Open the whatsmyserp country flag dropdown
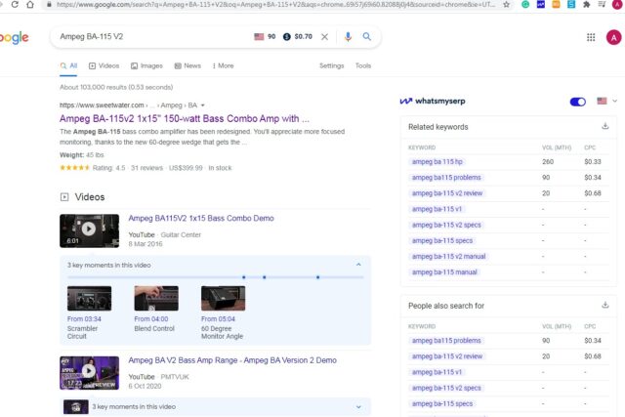 click(x=606, y=101)
